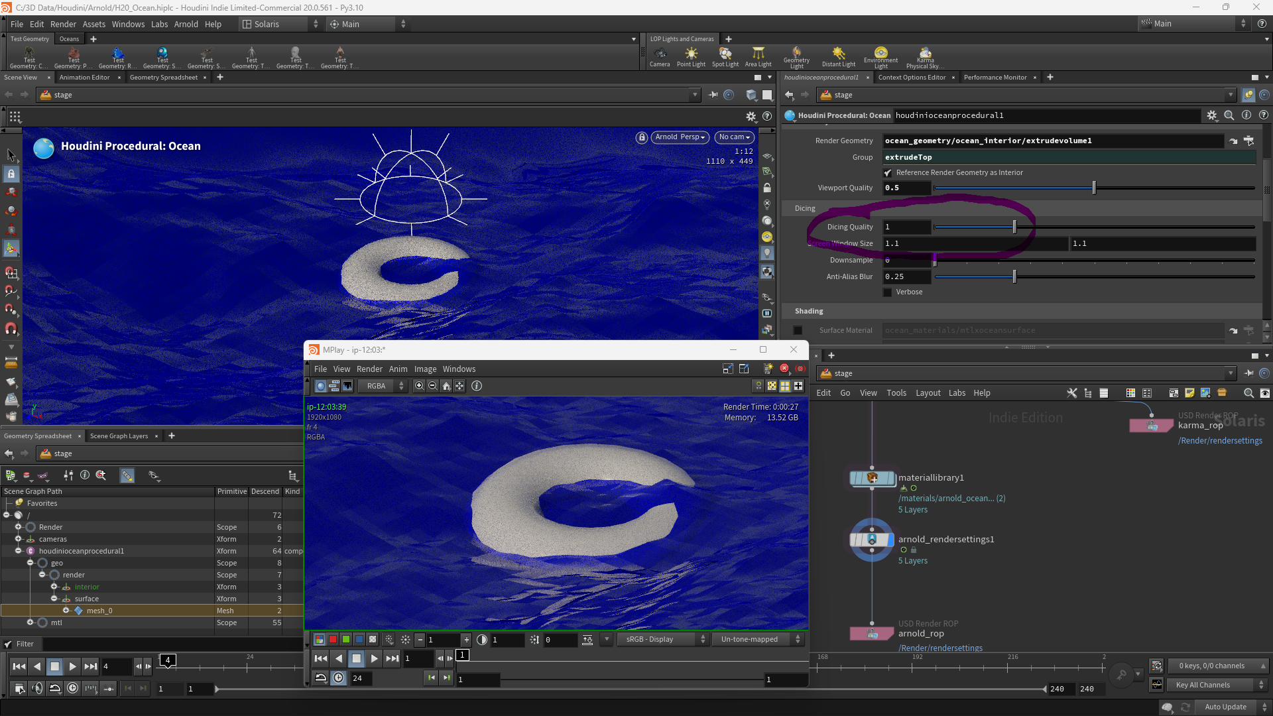
Task: Open the No cam camera dropdown
Action: point(735,137)
